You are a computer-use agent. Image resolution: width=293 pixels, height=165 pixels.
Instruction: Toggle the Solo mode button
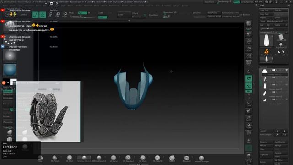249,156
